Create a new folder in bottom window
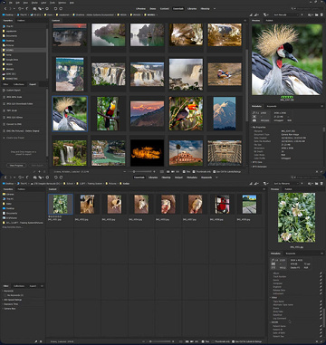The image size is (326, 345). (316, 184)
